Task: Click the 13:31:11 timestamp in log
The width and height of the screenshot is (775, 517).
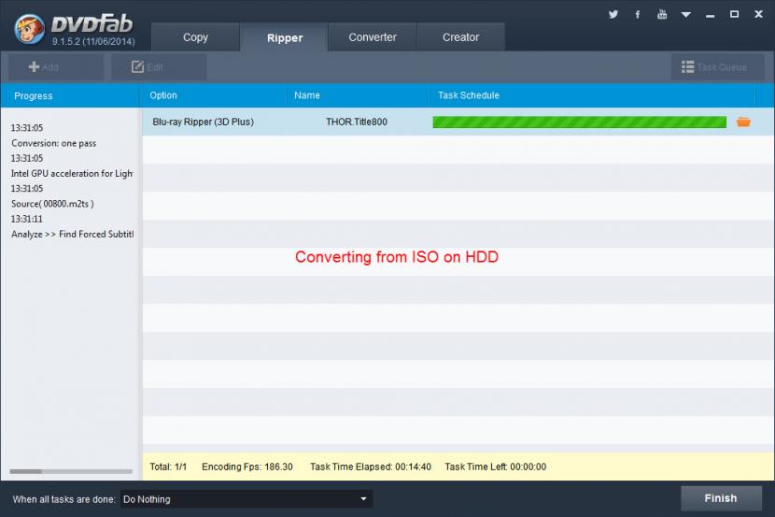Action: coord(27,219)
